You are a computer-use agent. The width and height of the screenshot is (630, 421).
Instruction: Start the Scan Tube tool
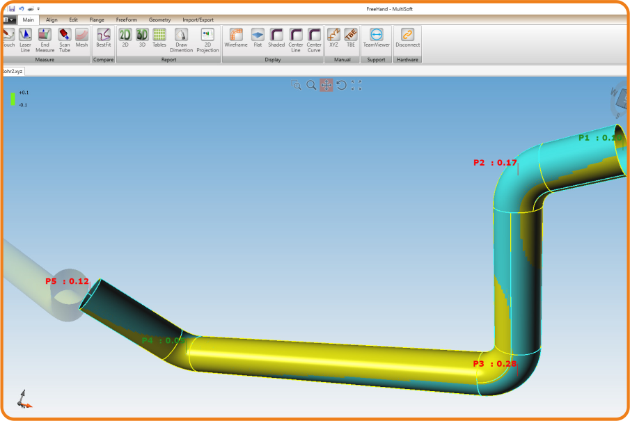point(64,40)
